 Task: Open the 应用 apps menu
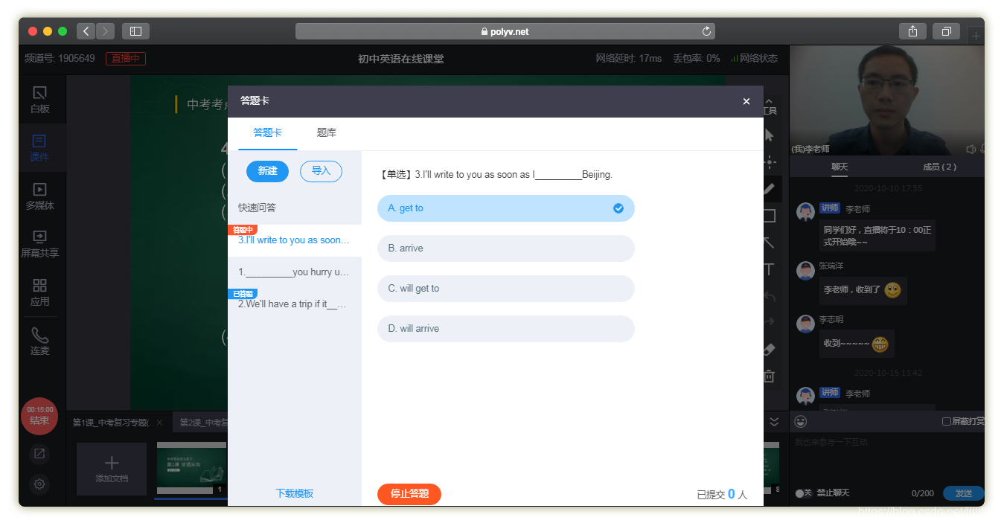[x=40, y=292]
